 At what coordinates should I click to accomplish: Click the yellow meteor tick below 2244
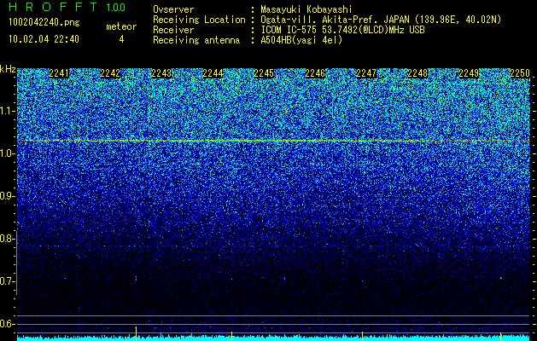point(232,336)
